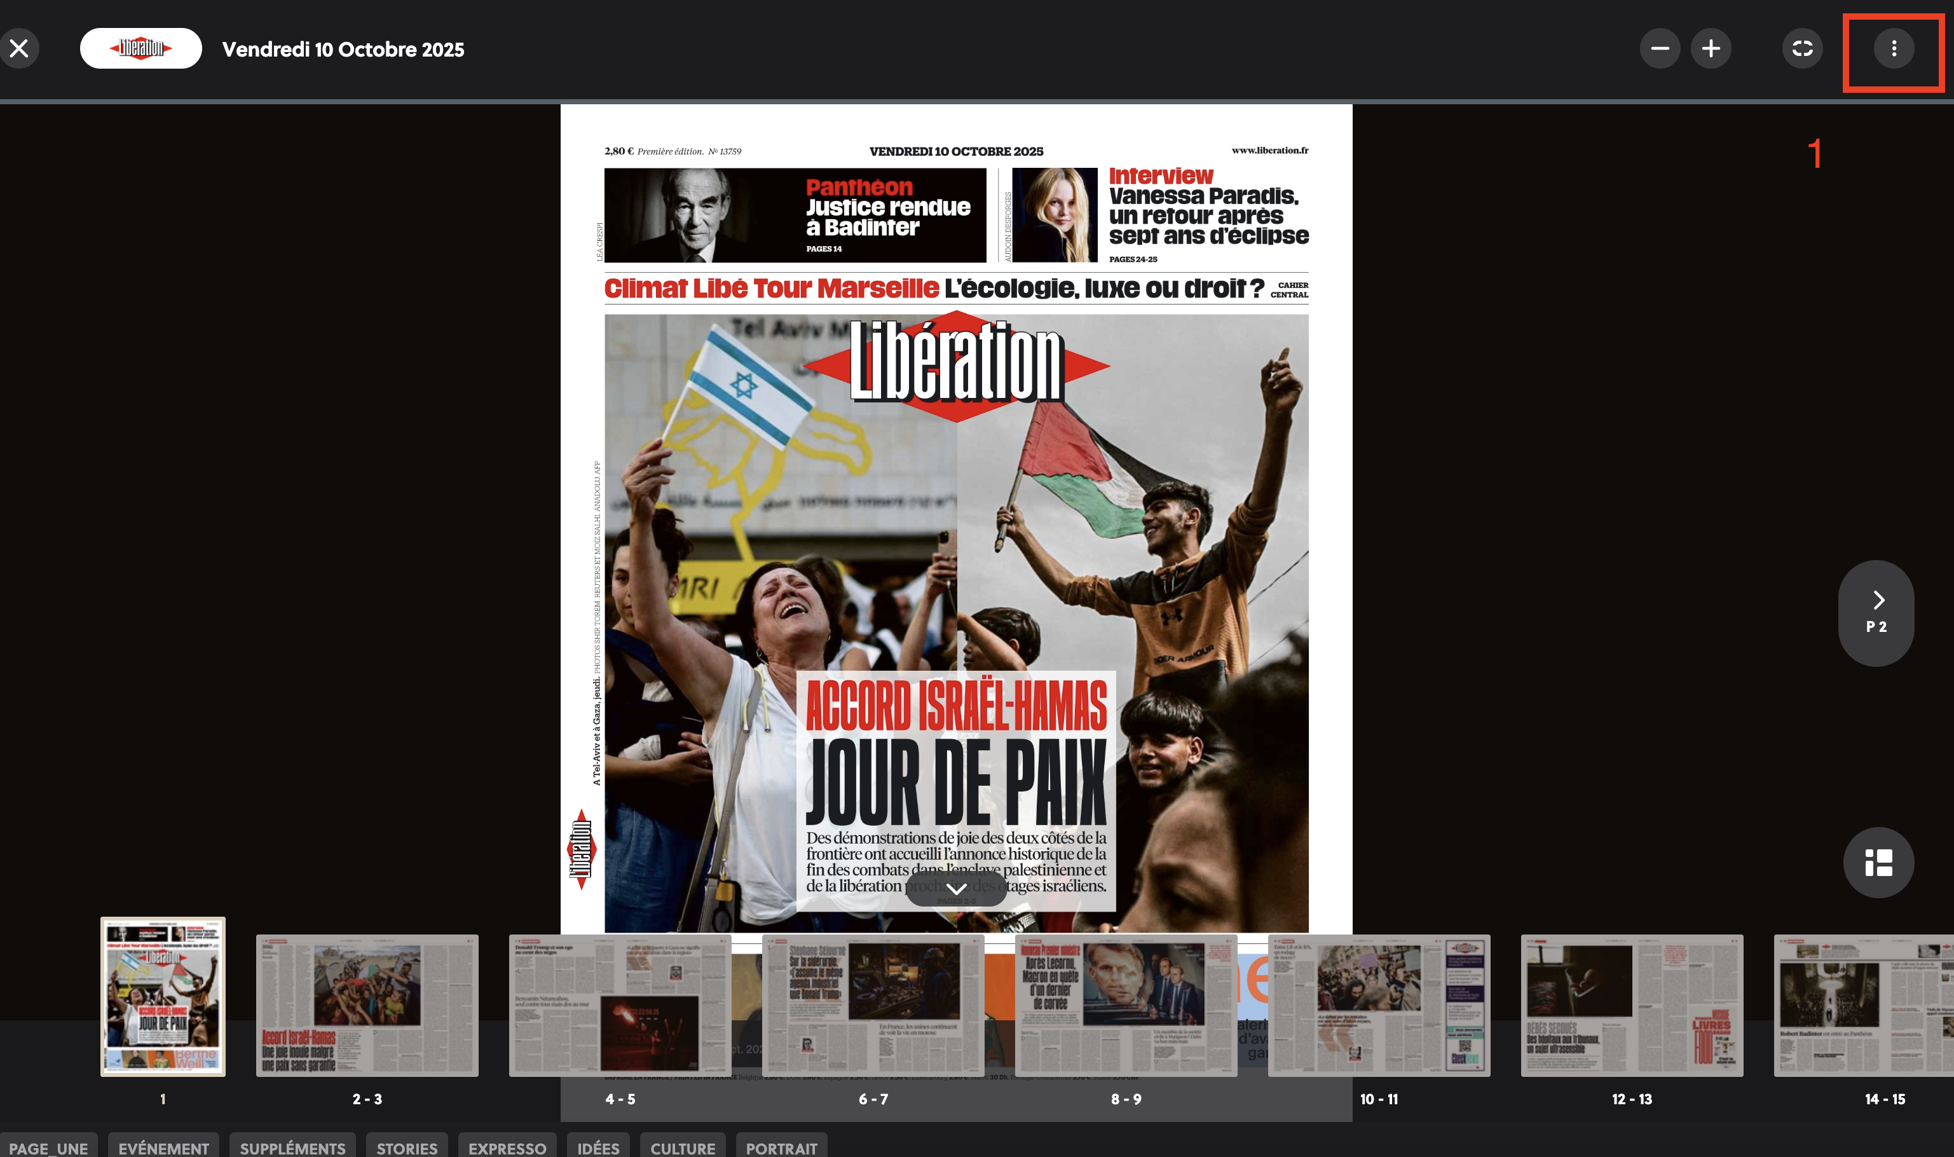Image resolution: width=1954 pixels, height=1157 pixels.
Task: Switch to STORIES section tab
Action: pos(407,1146)
